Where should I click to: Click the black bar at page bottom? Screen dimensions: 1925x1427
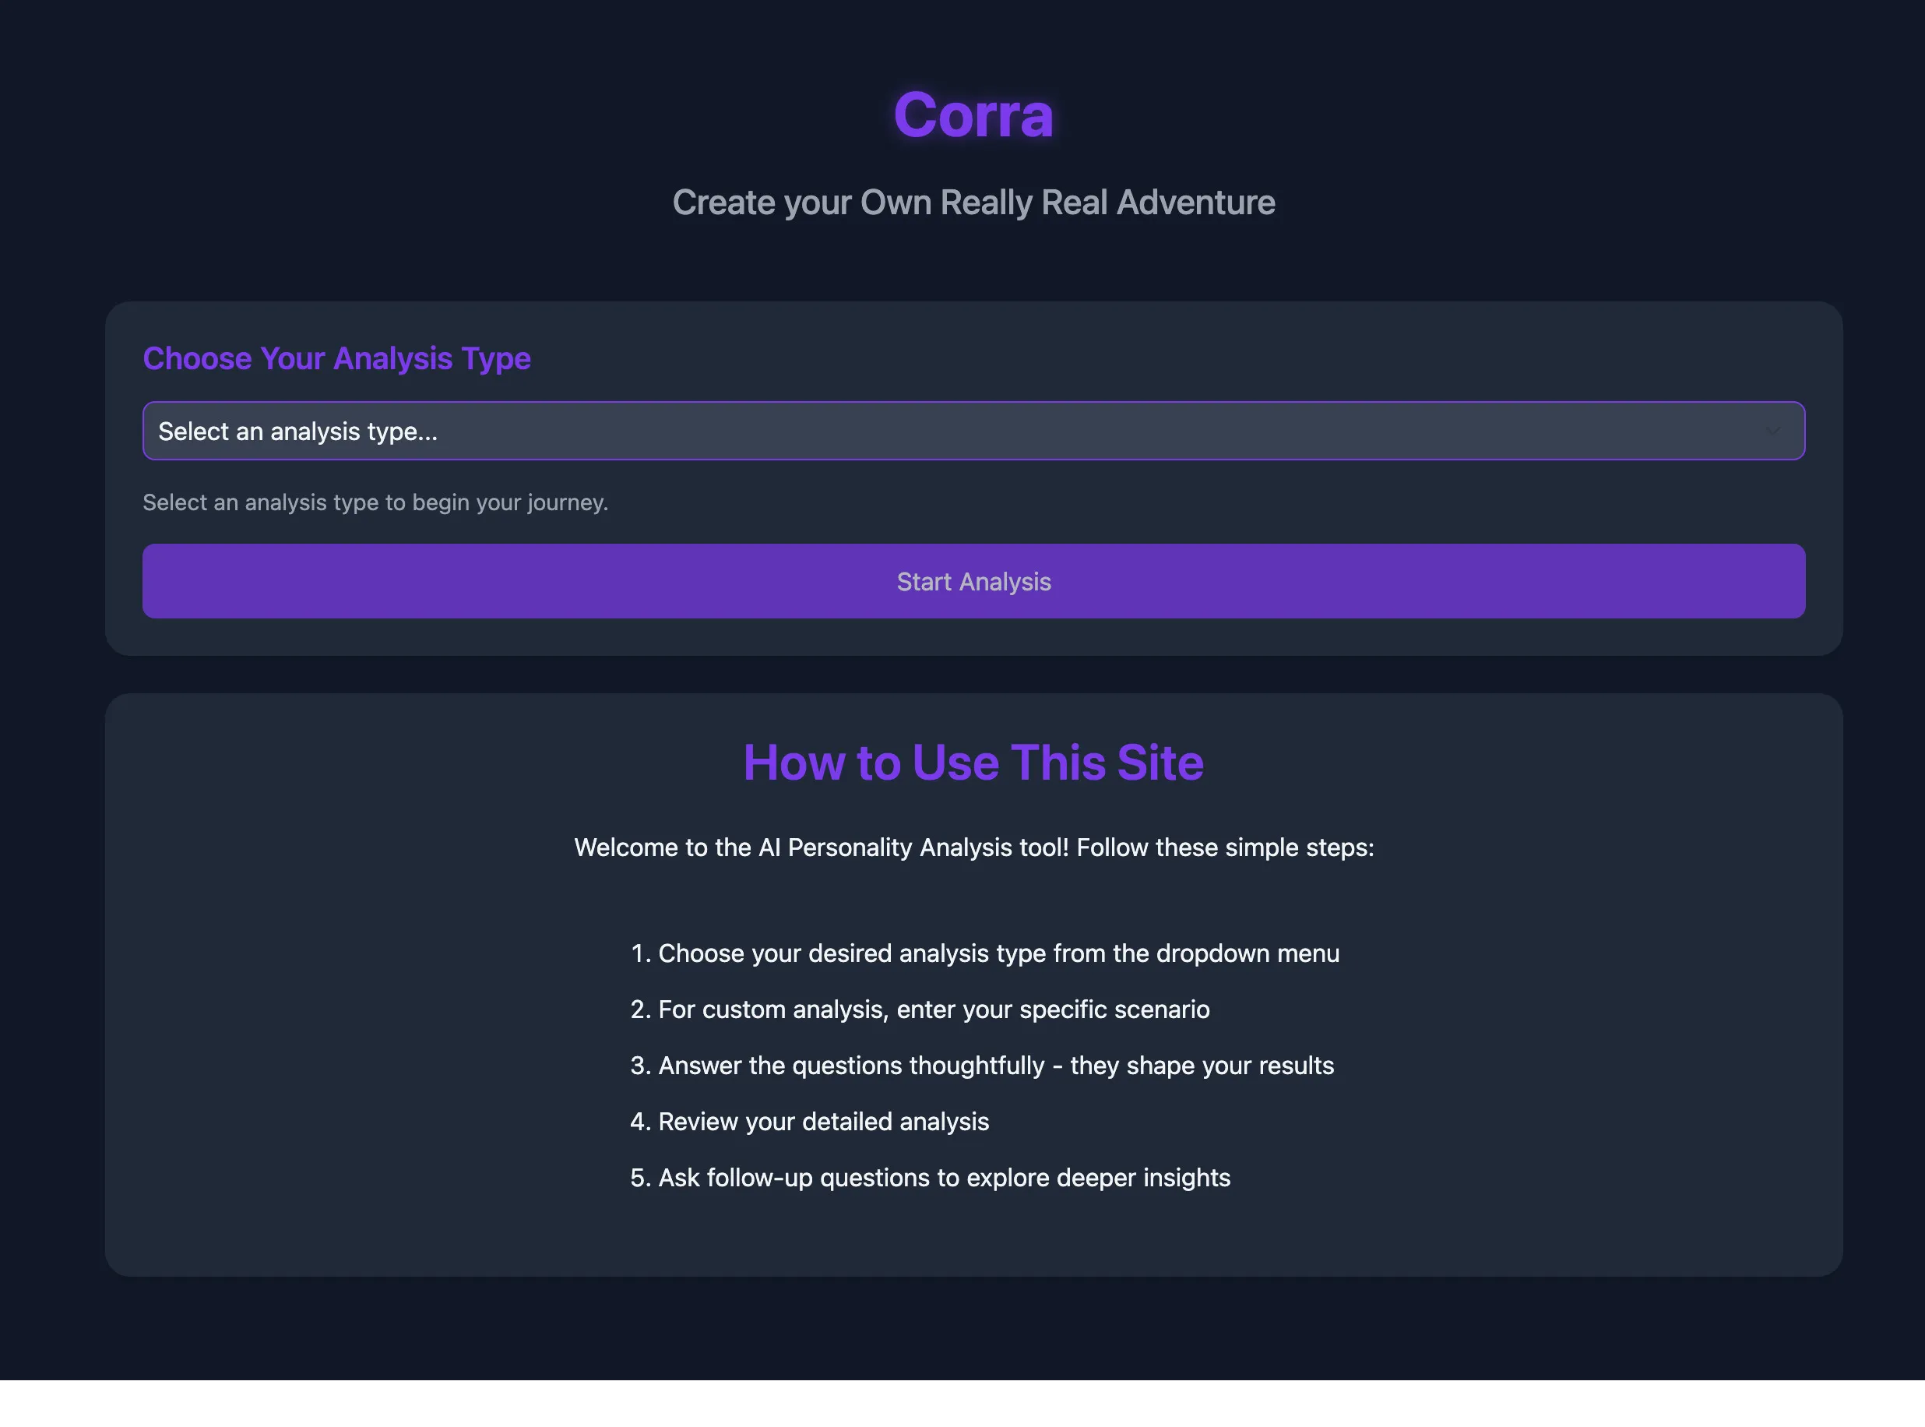tap(962, 1405)
